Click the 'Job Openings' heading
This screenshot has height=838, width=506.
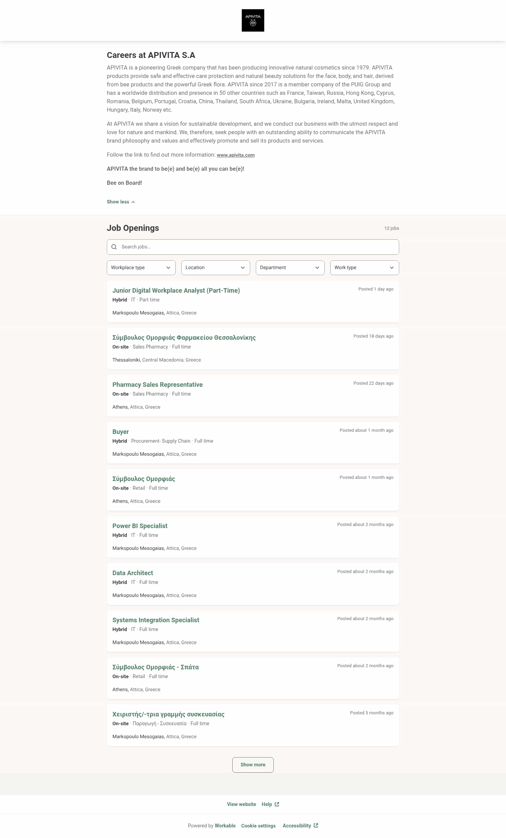(133, 228)
